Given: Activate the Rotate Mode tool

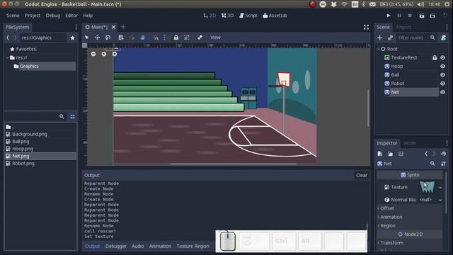Looking at the screenshot, I should (x=108, y=38).
